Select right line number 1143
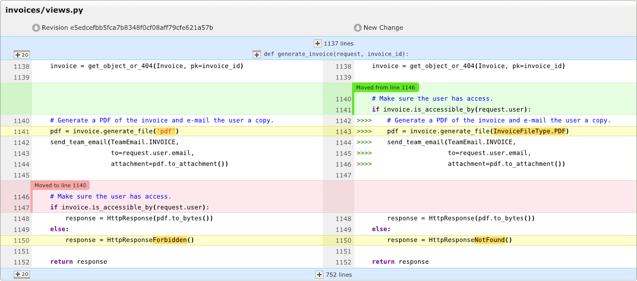The image size is (637, 281). (x=343, y=132)
